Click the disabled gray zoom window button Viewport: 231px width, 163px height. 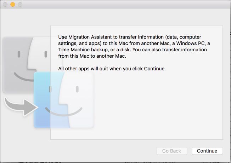(x=19, y=4)
